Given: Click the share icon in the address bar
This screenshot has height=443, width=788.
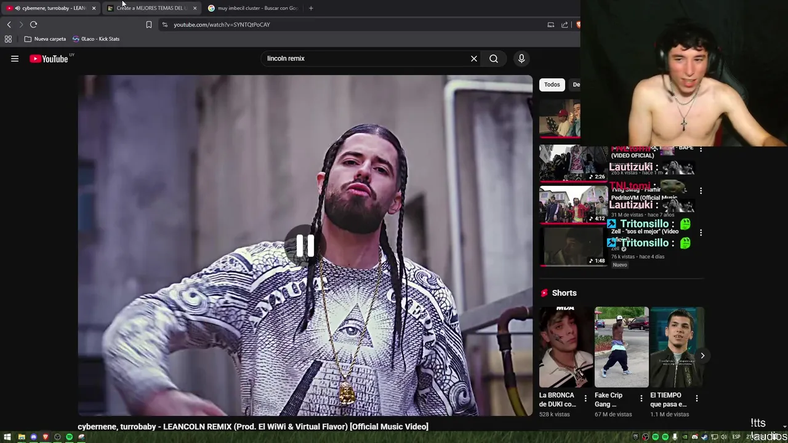Looking at the screenshot, I should (x=565, y=25).
